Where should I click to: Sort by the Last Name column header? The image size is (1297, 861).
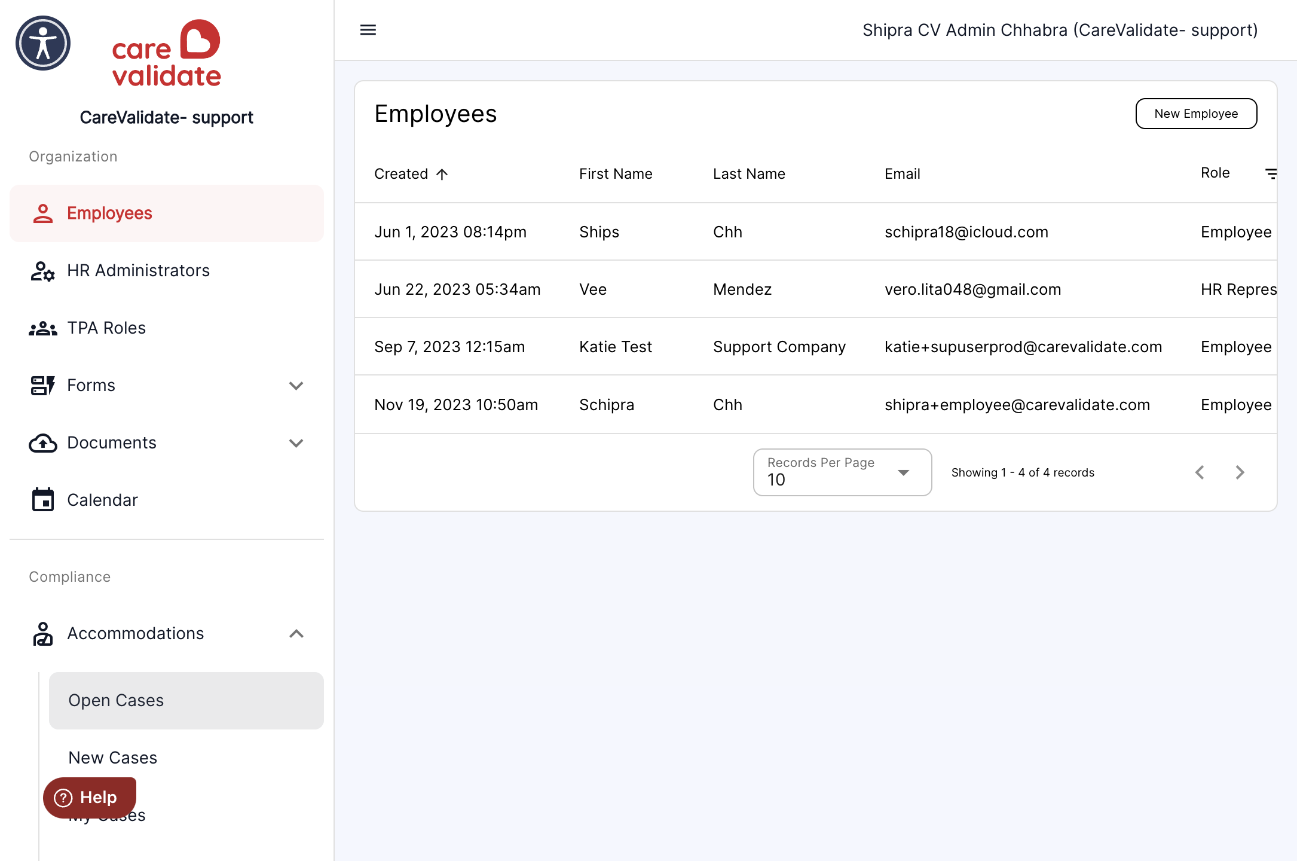pyautogui.click(x=749, y=174)
